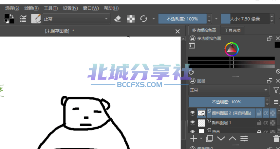Hide 颜料图层 2 with eye icon
Viewport: 280px width, 149px height.
click(192, 113)
